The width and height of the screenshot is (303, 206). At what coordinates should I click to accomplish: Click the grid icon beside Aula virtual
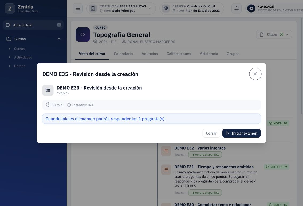(59, 25)
